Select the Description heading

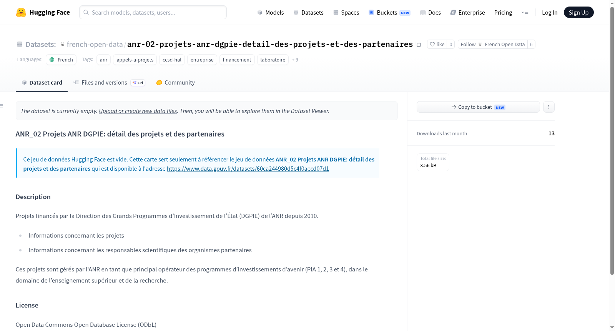coord(33,197)
